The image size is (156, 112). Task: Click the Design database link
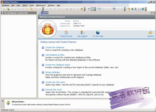coord(53,72)
